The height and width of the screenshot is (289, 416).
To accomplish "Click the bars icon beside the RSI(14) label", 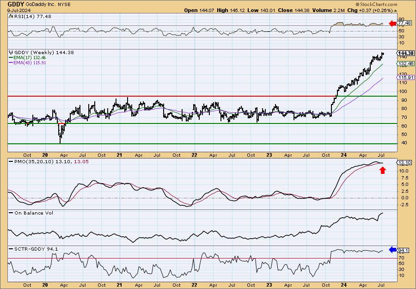I will pos(11,16).
